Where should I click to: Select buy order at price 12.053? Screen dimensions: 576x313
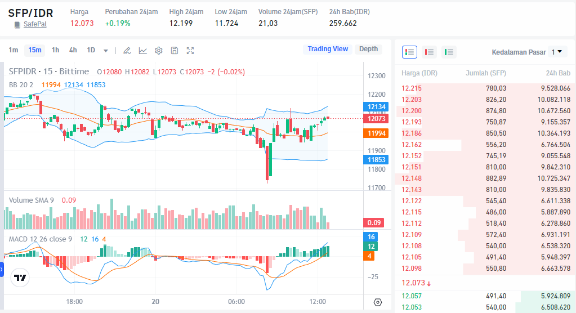(485, 307)
